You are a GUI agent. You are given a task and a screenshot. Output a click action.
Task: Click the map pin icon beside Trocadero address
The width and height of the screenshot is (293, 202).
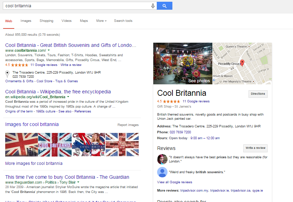point(7,74)
